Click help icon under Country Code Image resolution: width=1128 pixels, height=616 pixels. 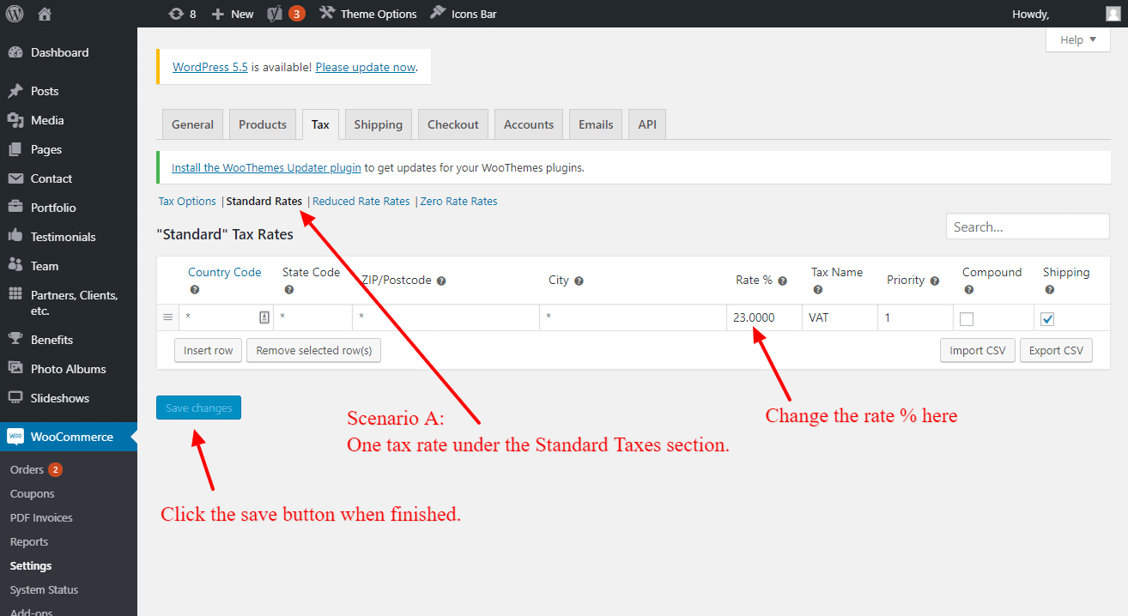click(195, 290)
